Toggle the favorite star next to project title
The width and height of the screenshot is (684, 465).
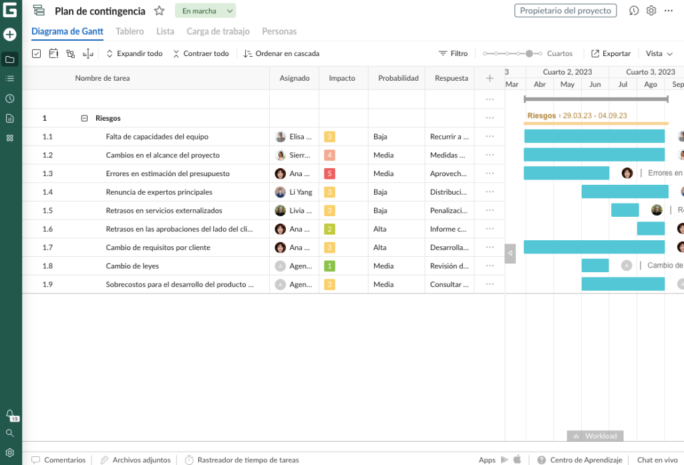pos(159,11)
